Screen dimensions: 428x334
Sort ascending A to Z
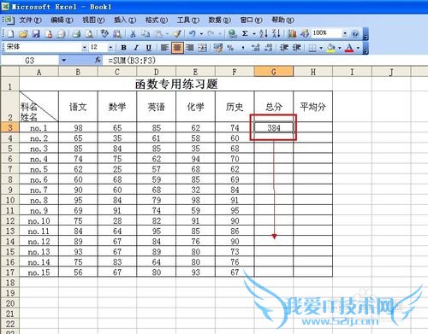point(264,34)
